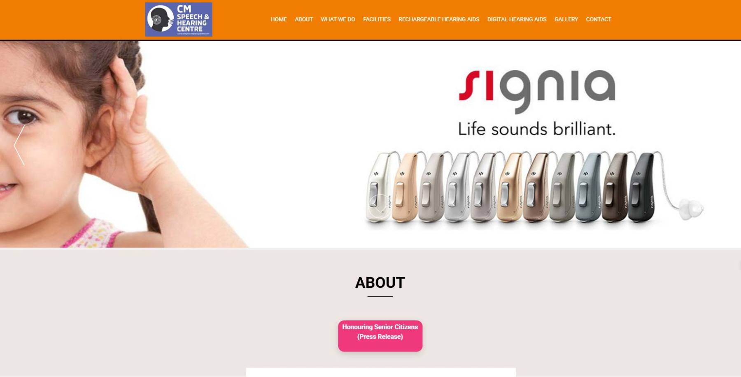Image resolution: width=741 pixels, height=377 pixels.
Task: Open the HOME menu item
Action: pos(279,19)
